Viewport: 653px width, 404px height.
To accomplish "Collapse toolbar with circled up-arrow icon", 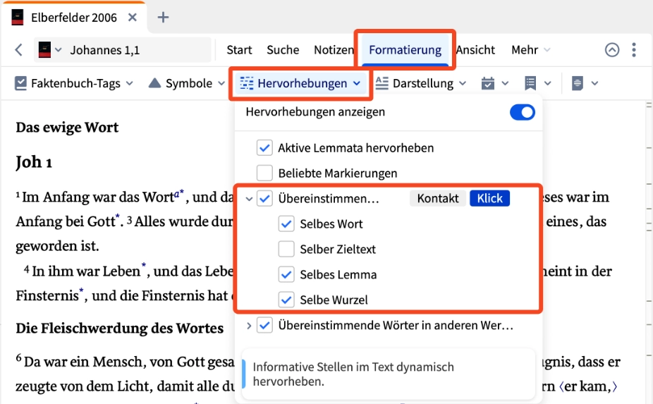I will coord(612,50).
